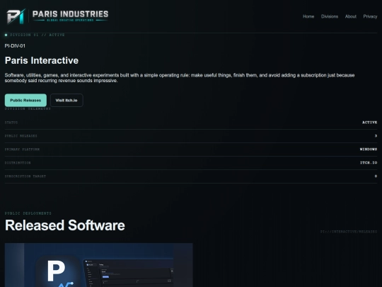
Task: Go to the About page
Action: pos(351,16)
